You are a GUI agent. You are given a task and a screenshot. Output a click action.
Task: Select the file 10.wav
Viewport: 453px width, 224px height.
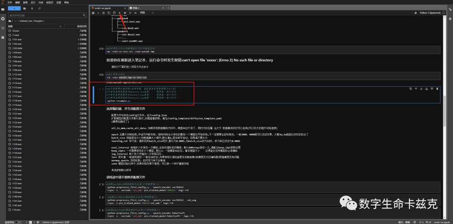coord(47,31)
